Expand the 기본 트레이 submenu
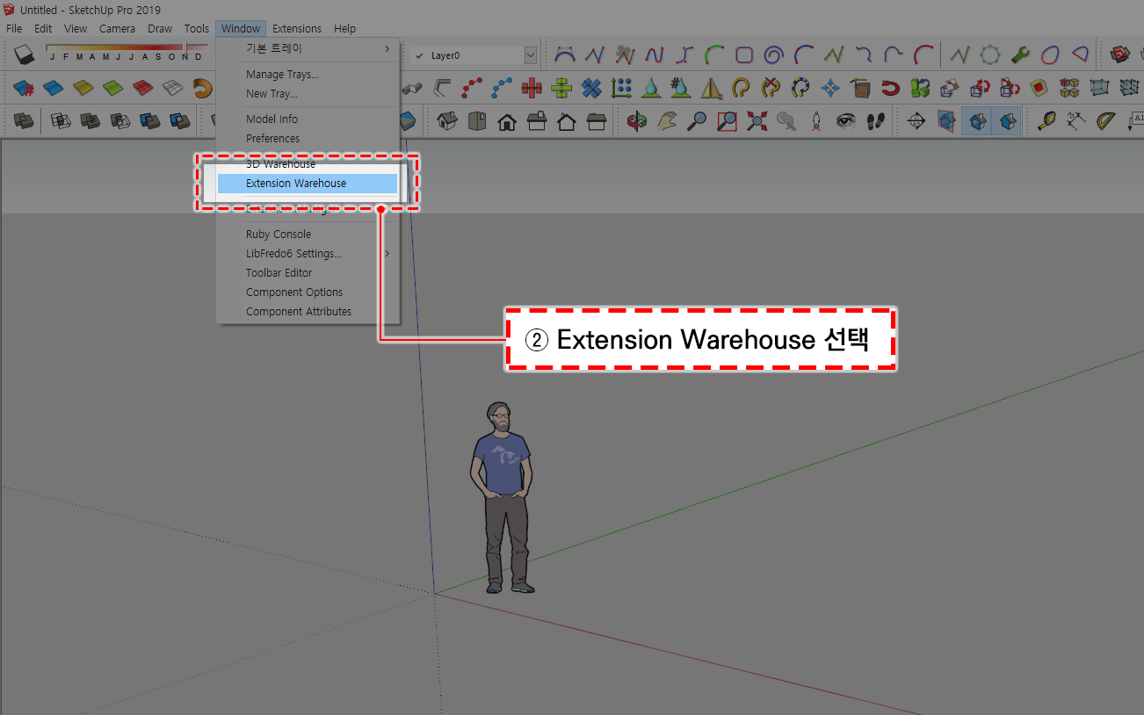 308,49
